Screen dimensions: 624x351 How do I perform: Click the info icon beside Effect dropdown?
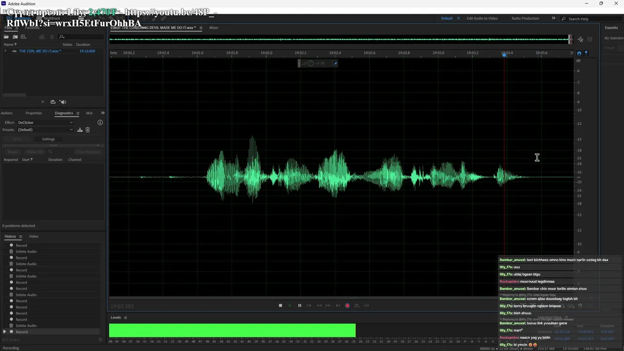tap(100, 122)
